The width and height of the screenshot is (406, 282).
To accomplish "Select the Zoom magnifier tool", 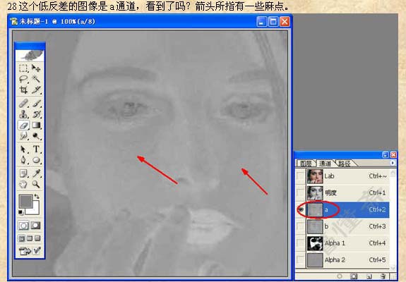I will 36,184.
